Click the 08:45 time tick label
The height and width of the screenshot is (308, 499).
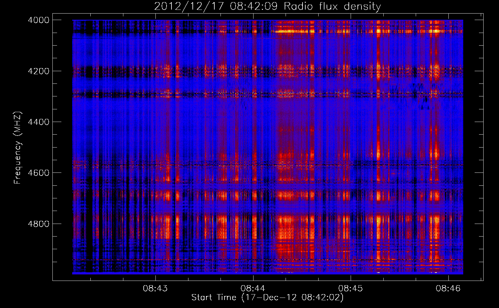coord(351,288)
